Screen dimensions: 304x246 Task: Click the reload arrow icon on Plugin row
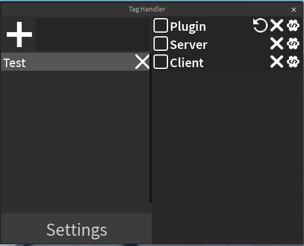[260, 25]
